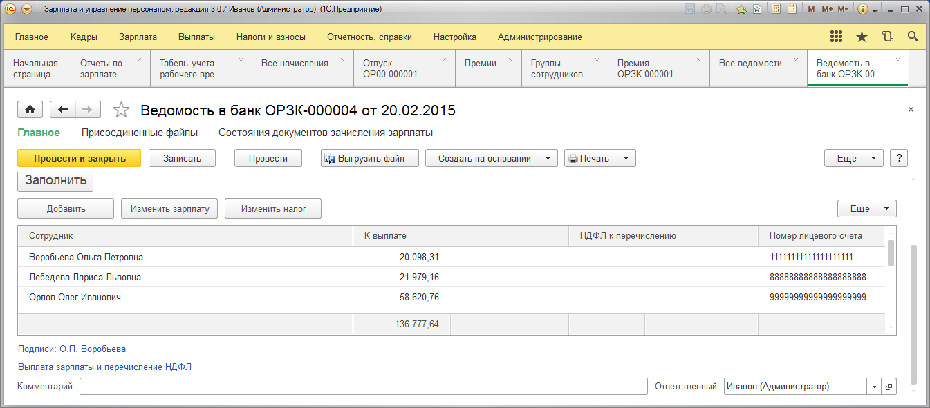This screenshot has height=408, width=930.
Task: Click into the Комментарий input field
Action: coord(364,387)
